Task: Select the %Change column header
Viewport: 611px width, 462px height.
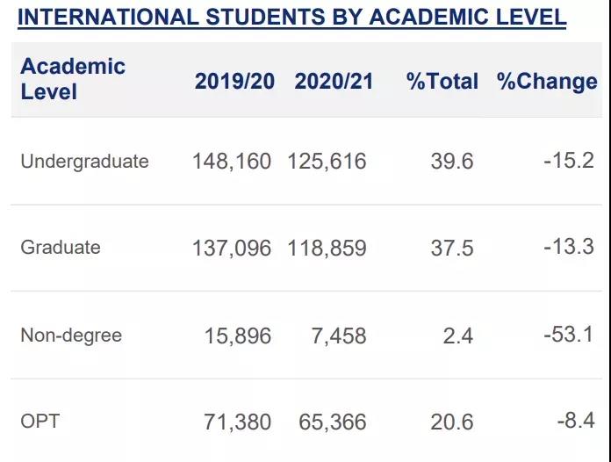Action: click(x=547, y=83)
